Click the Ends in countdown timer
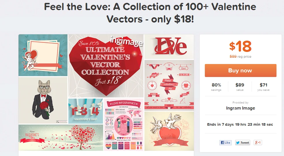Viewport: 284px width, 156px height. [240, 124]
